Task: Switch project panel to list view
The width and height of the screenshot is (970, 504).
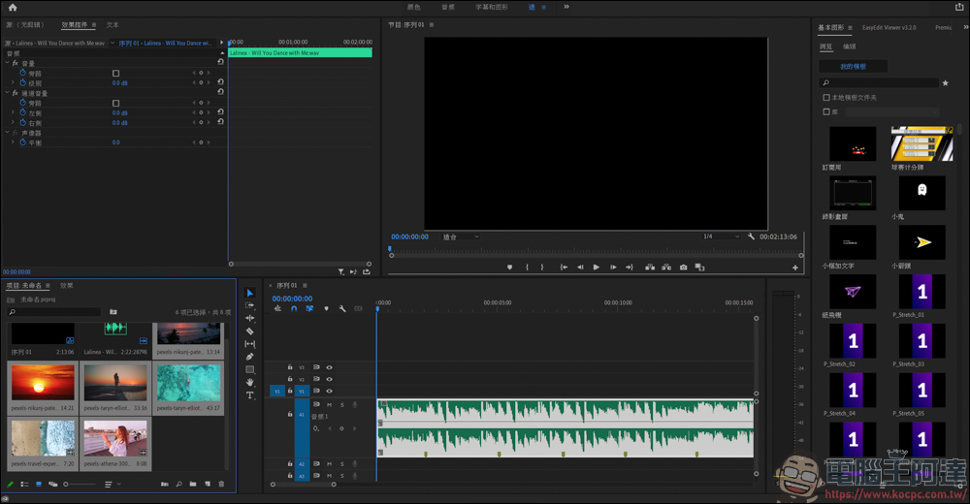Action: [24, 485]
